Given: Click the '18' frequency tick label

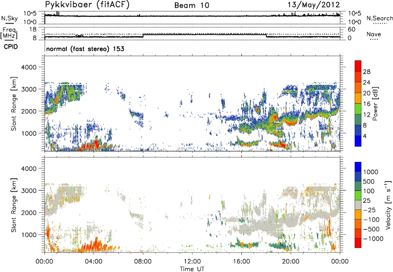Looking at the screenshot, I should [33, 29].
